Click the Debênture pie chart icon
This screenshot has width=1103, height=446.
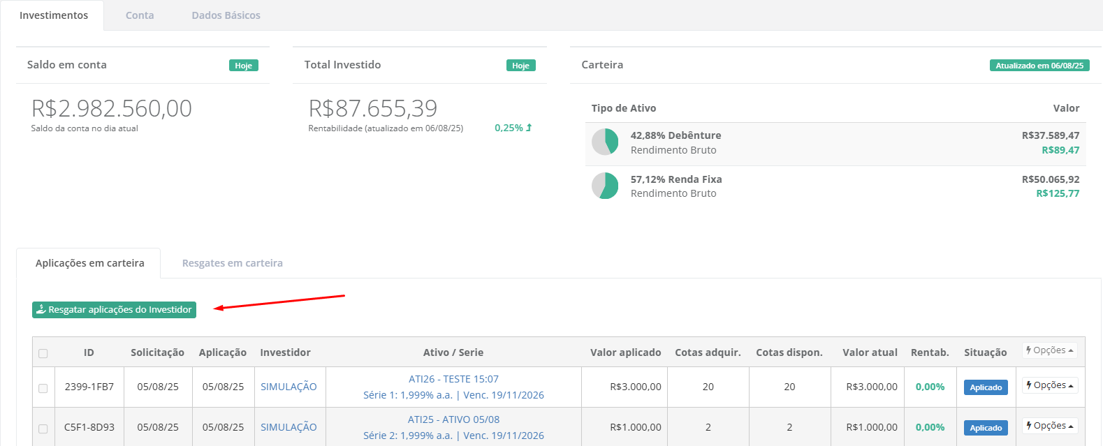(x=605, y=142)
